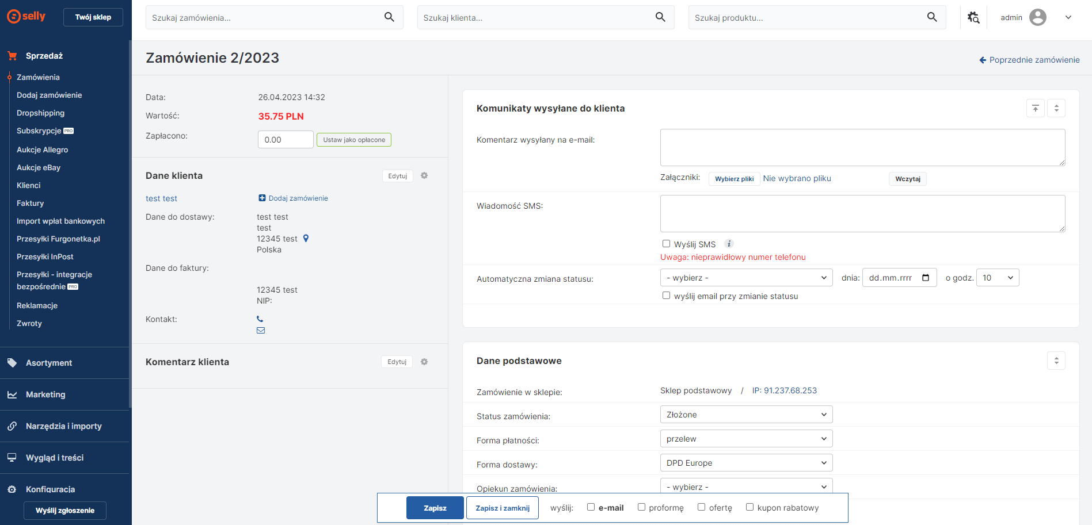Go to Poprzednie zamówienie link

click(x=1029, y=60)
